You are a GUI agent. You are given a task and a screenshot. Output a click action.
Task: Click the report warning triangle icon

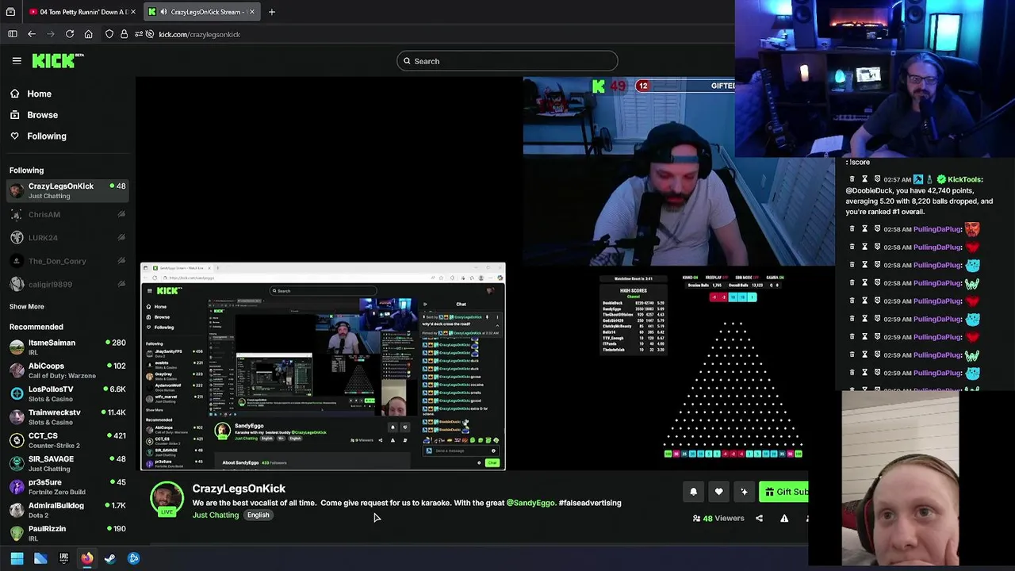pos(784,519)
